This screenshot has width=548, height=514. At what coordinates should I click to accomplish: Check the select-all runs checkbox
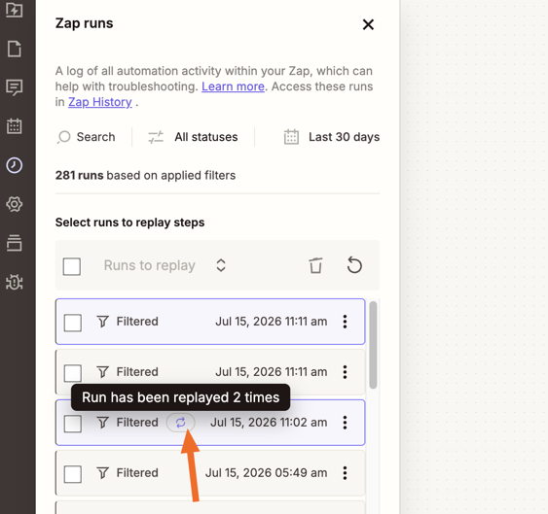pyautogui.click(x=72, y=266)
